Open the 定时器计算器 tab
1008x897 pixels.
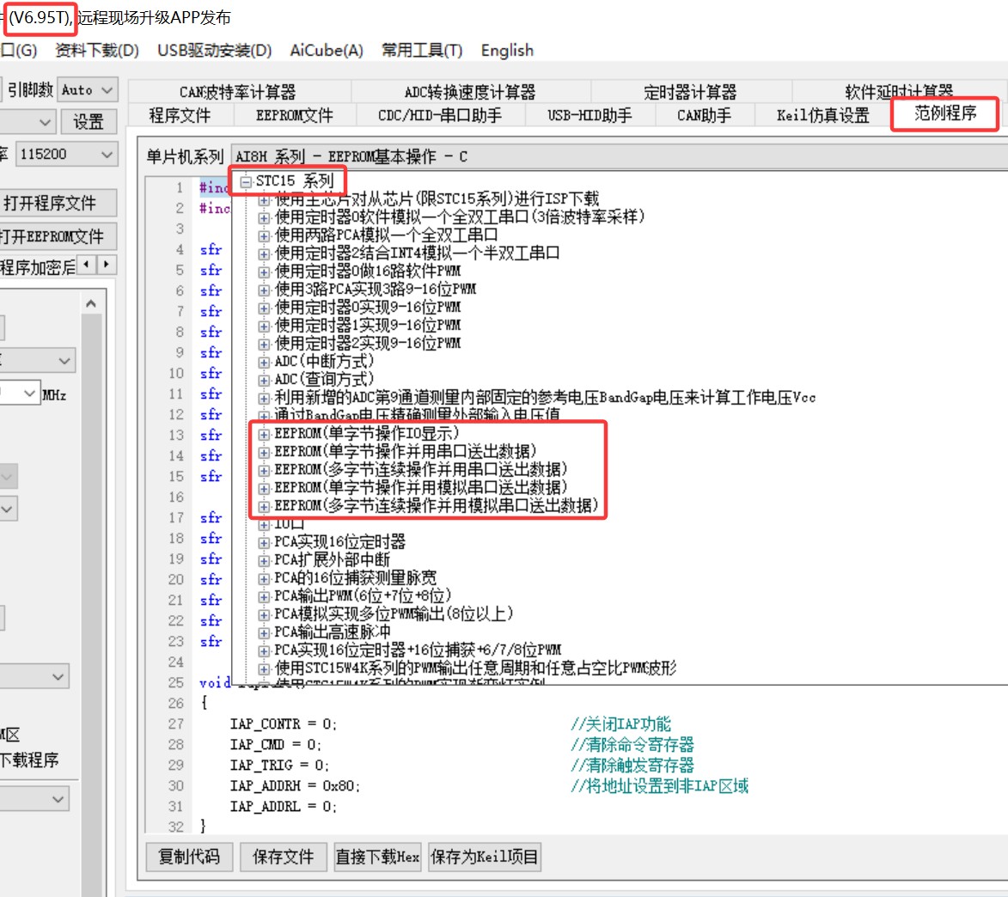click(690, 92)
